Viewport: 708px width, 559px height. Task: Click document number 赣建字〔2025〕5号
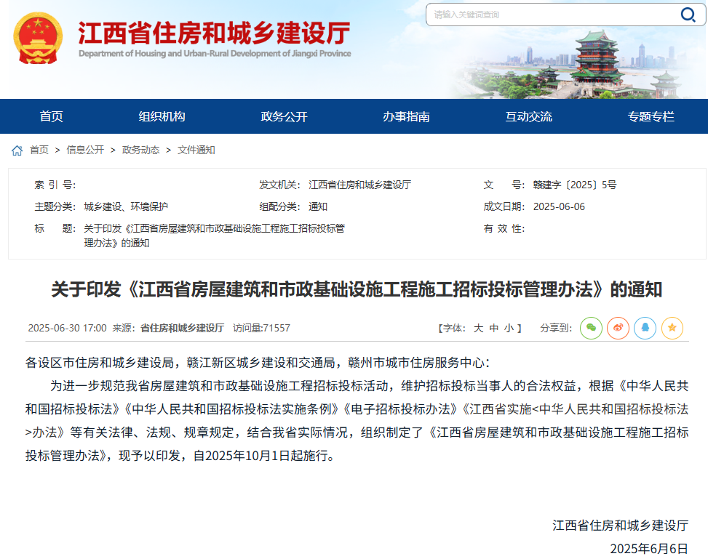coord(575,185)
